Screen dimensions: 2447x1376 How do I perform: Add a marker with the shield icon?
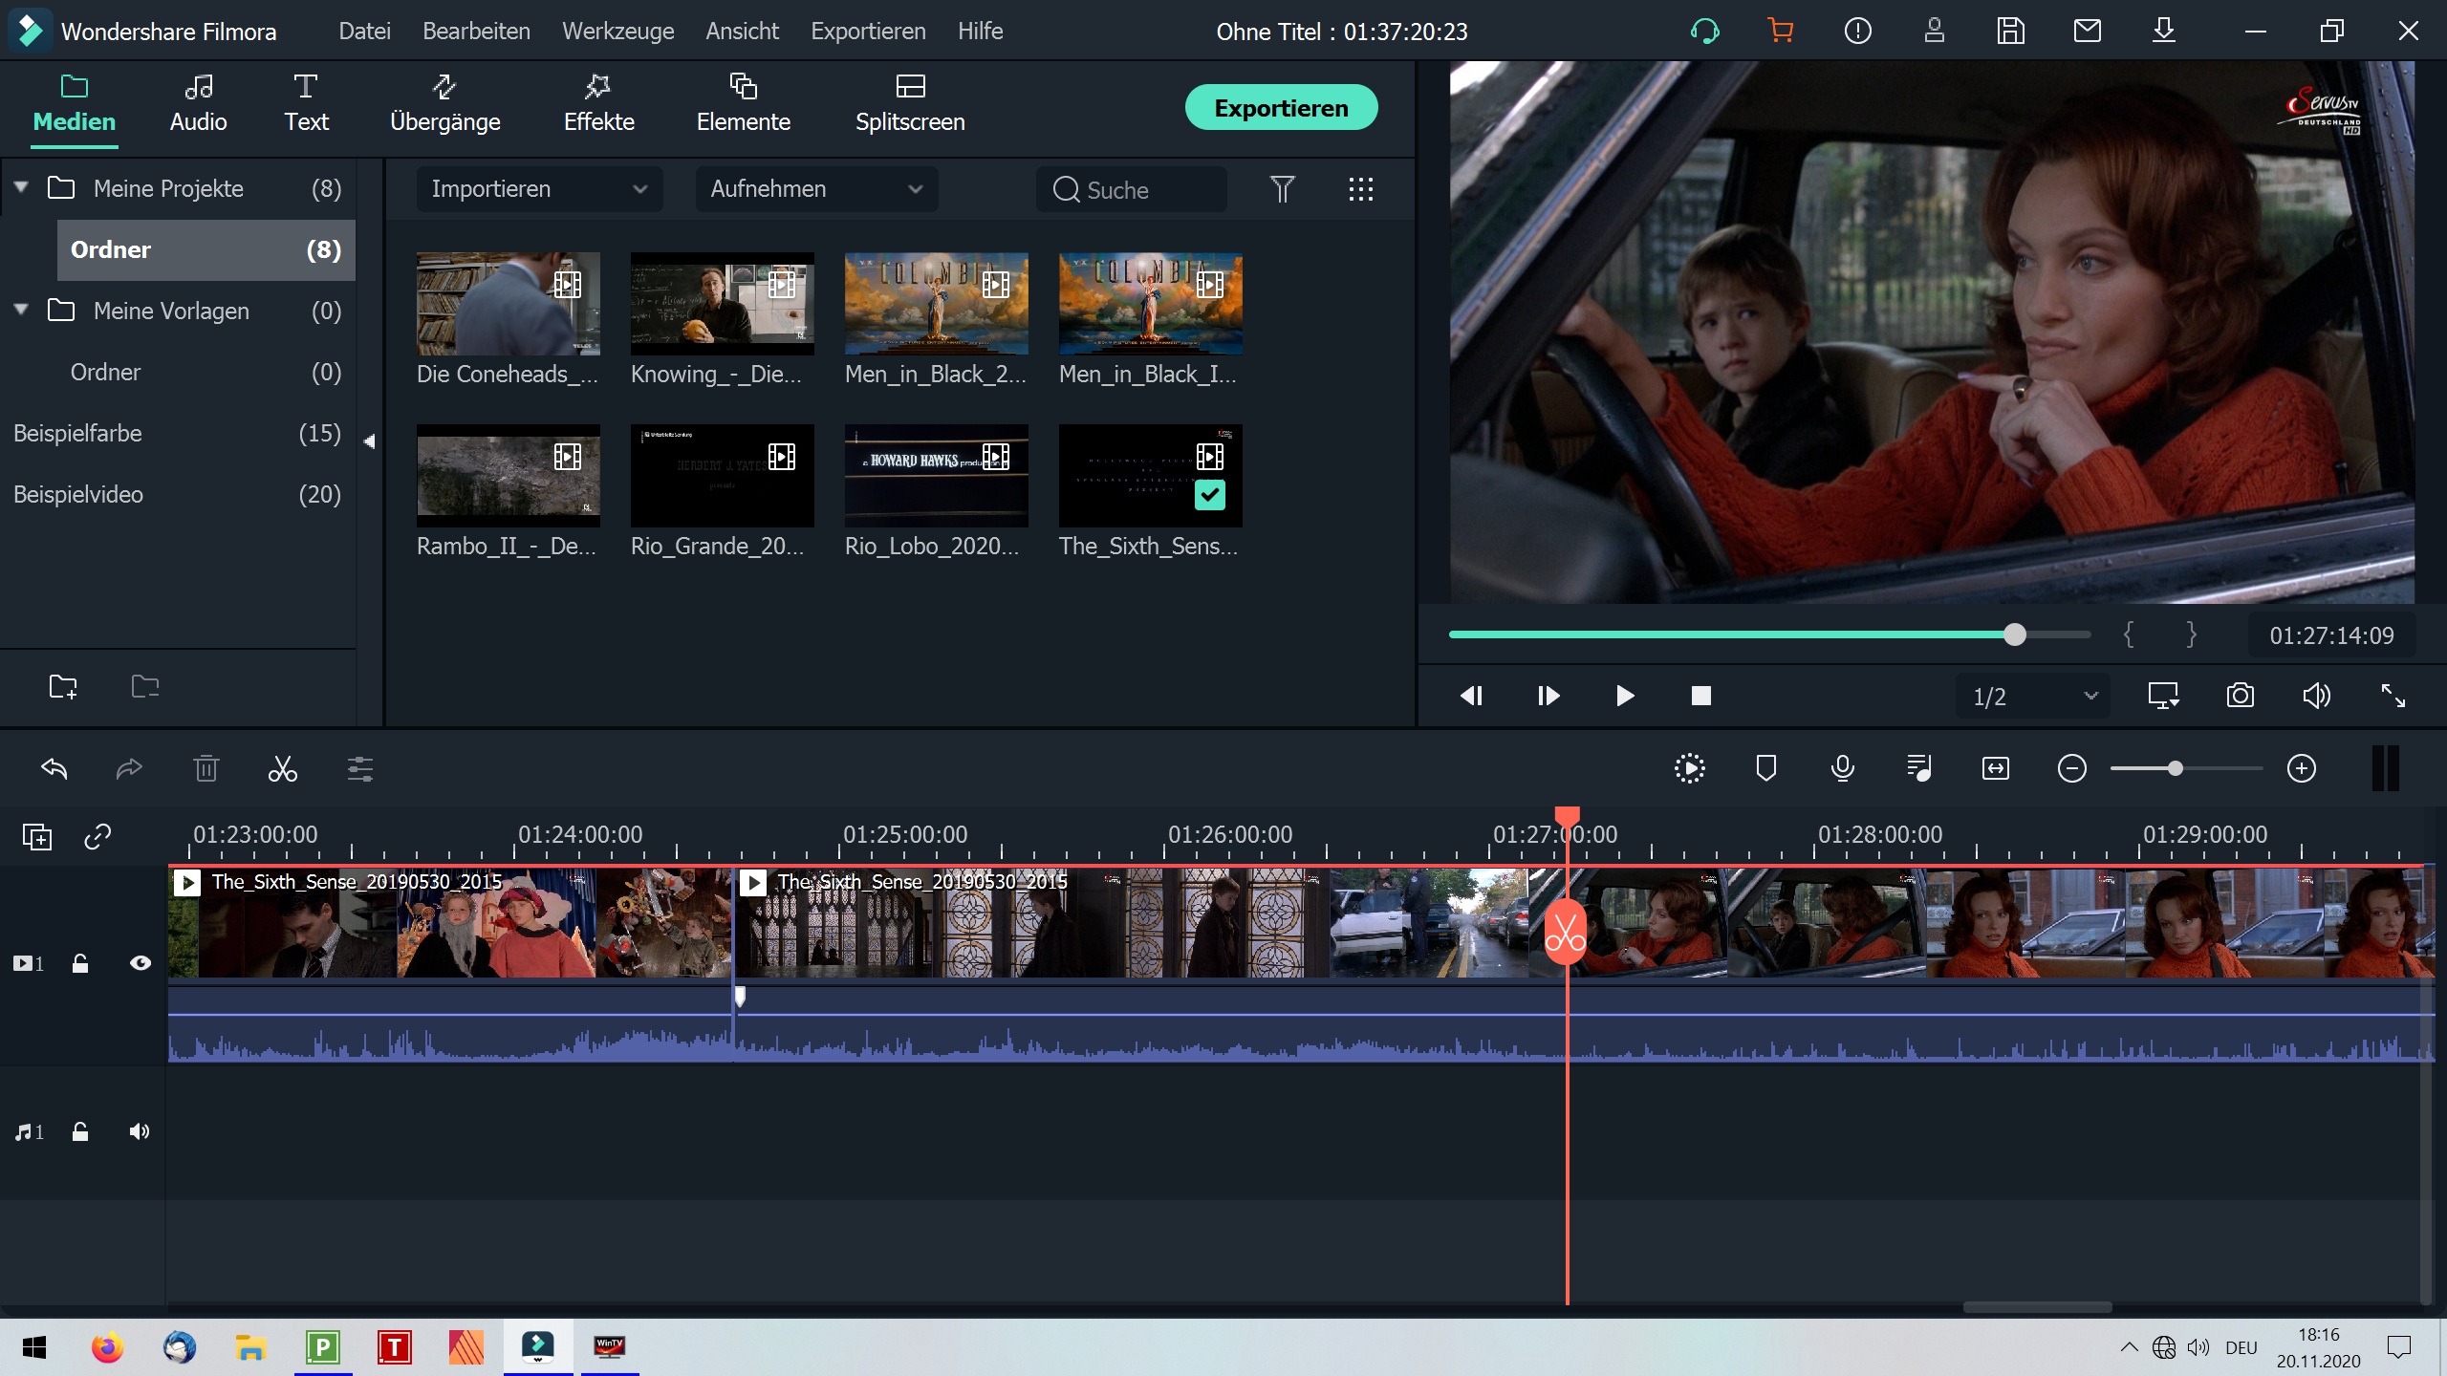coord(1766,768)
